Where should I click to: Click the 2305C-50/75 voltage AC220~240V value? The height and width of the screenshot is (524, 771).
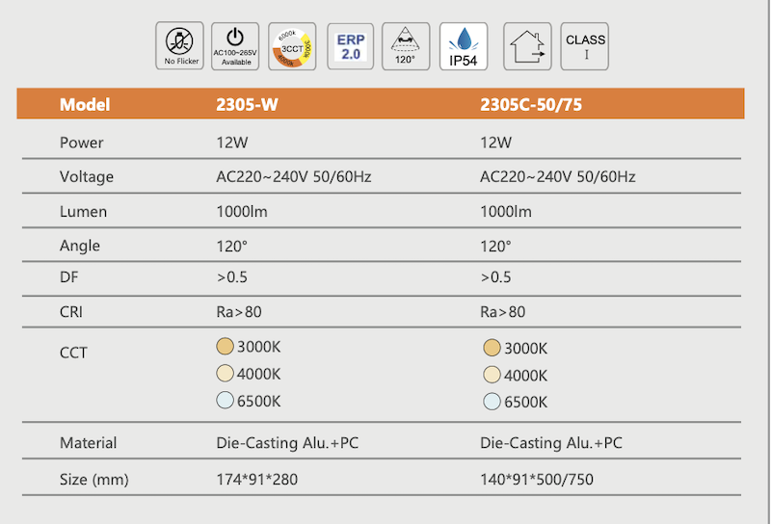pyautogui.click(x=558, y=177)
